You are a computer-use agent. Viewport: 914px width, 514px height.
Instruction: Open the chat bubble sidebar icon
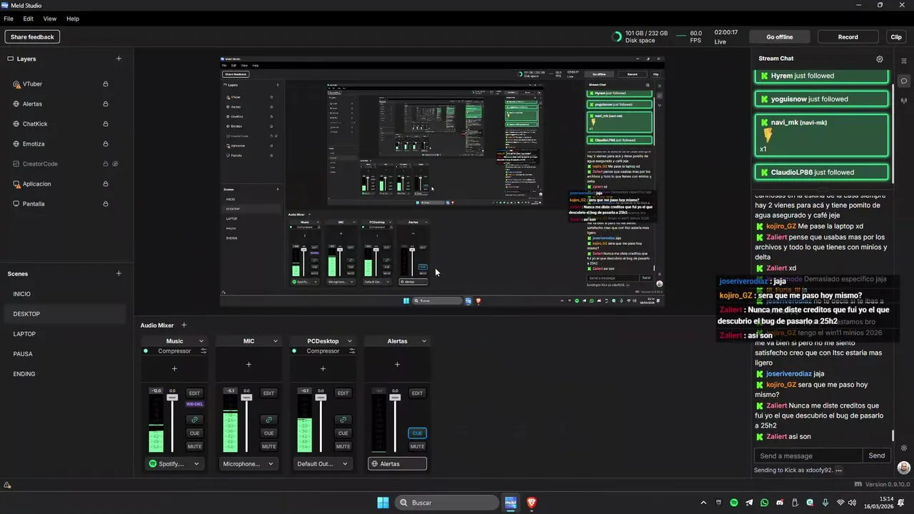click(x=904, y=81)
